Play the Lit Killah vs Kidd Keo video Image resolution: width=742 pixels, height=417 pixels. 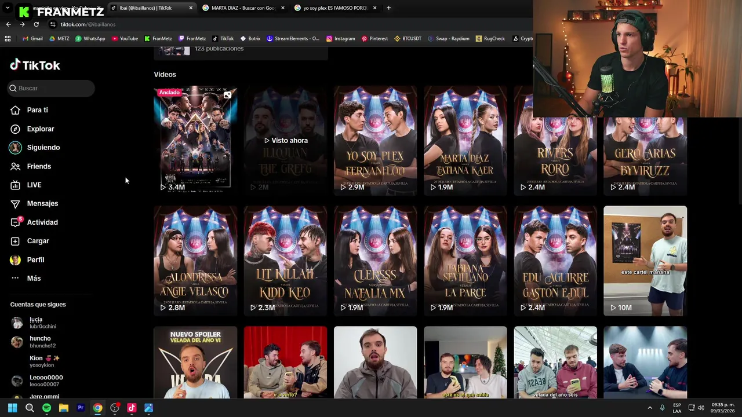tap(285, 261)
